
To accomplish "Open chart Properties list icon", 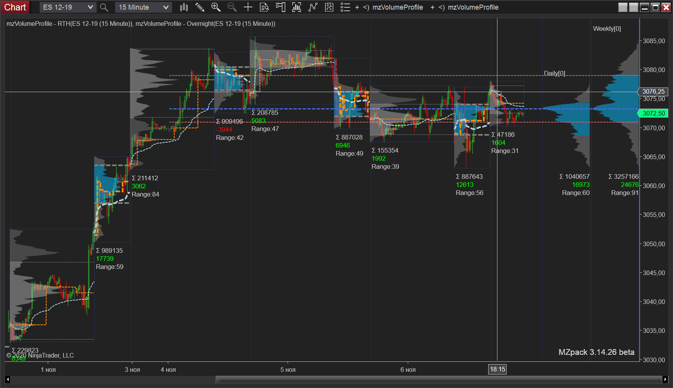I will pyautogui.click(x=345, y=7).
